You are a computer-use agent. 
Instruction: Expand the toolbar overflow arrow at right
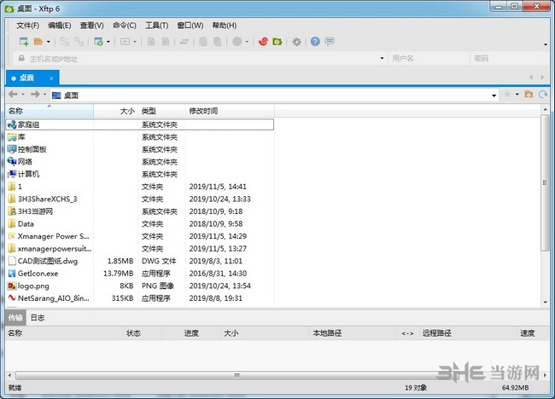tap(546, 44)
